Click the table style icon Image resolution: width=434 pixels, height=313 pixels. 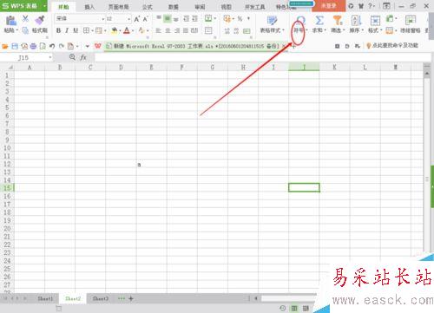click(x=272, y=20)
